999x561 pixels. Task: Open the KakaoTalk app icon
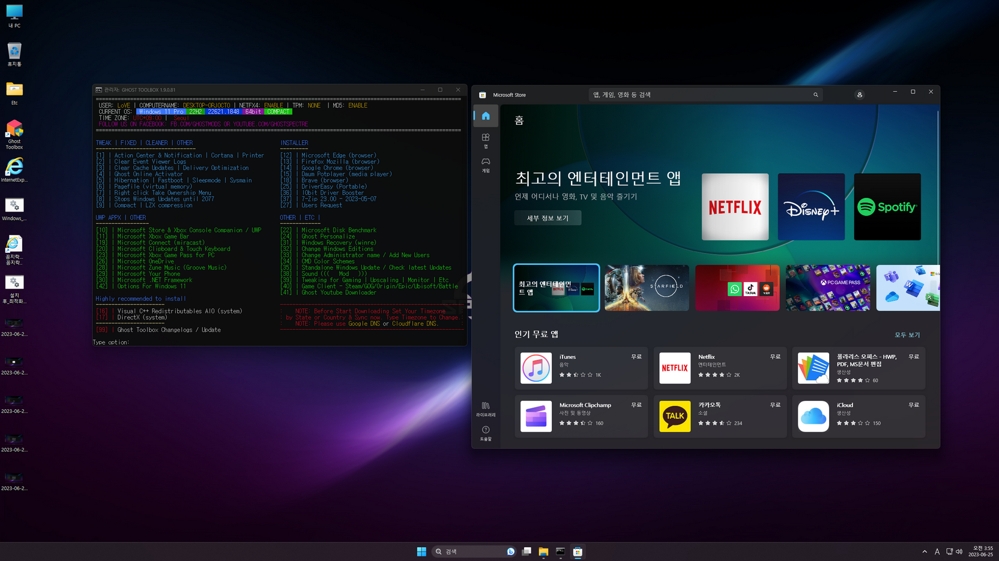click(675, 416)
